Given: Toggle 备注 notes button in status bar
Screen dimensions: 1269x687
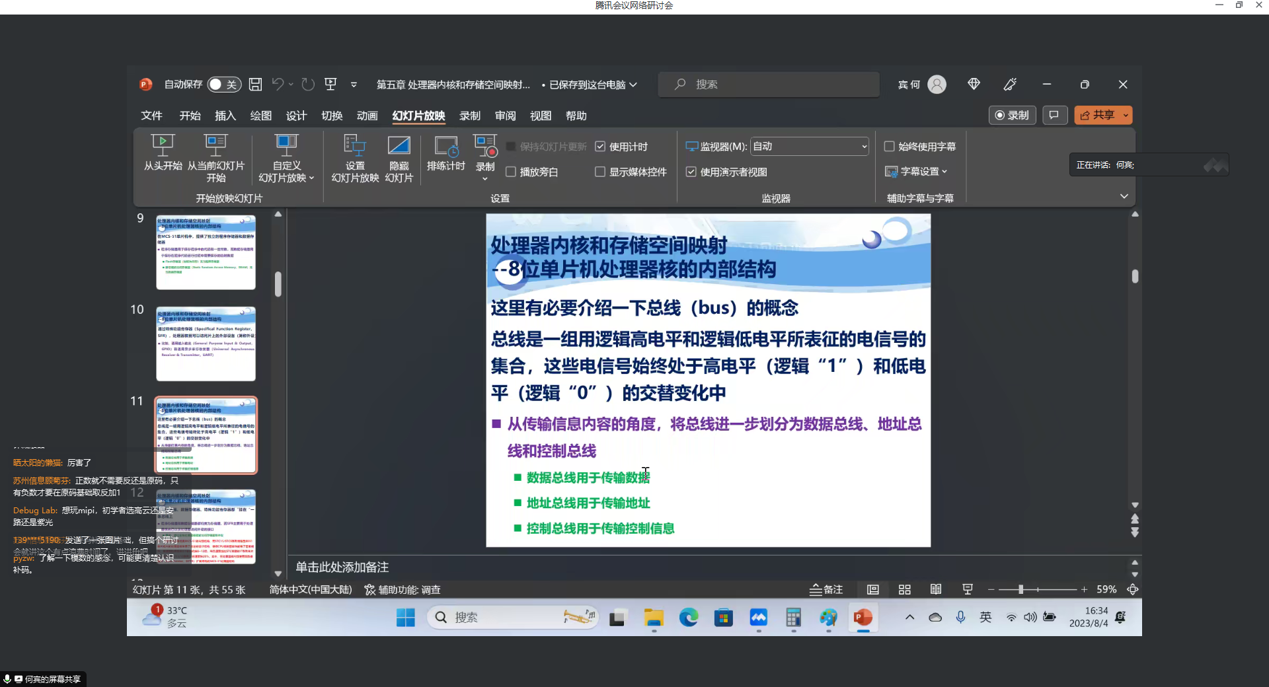Looking at the screenshot, I should coord(826,589).
